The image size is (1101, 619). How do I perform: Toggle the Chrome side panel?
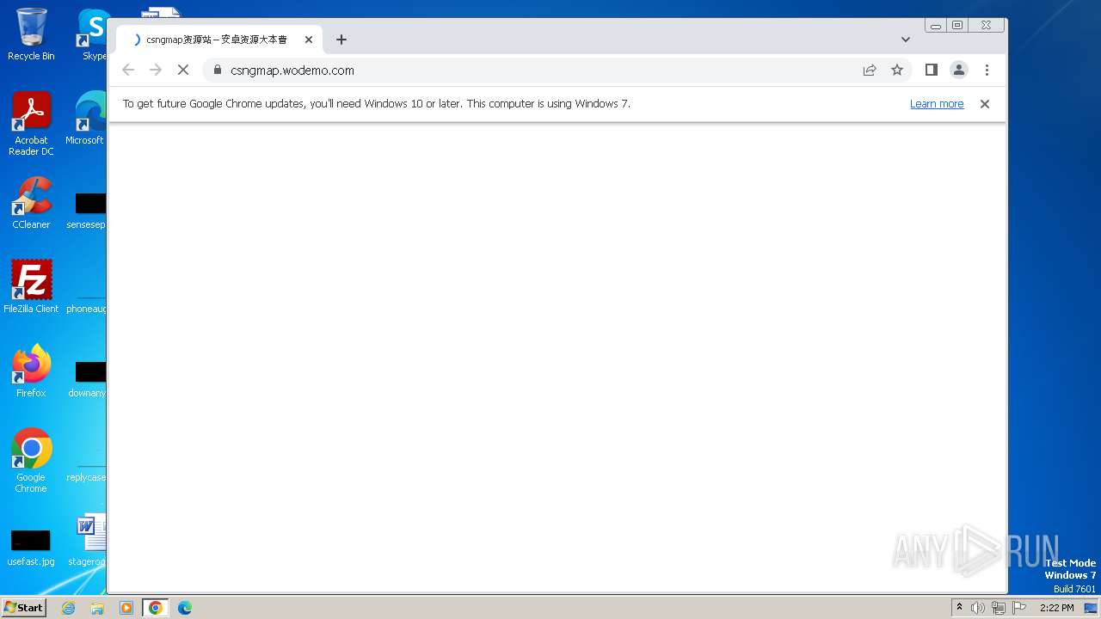click(931, 70)
